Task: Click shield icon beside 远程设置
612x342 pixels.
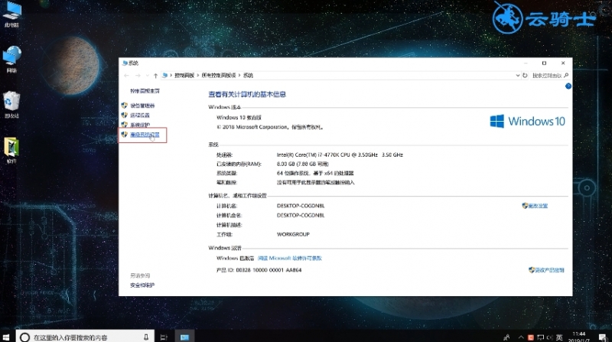Action: pyautogui.click(x=125, y=116)
